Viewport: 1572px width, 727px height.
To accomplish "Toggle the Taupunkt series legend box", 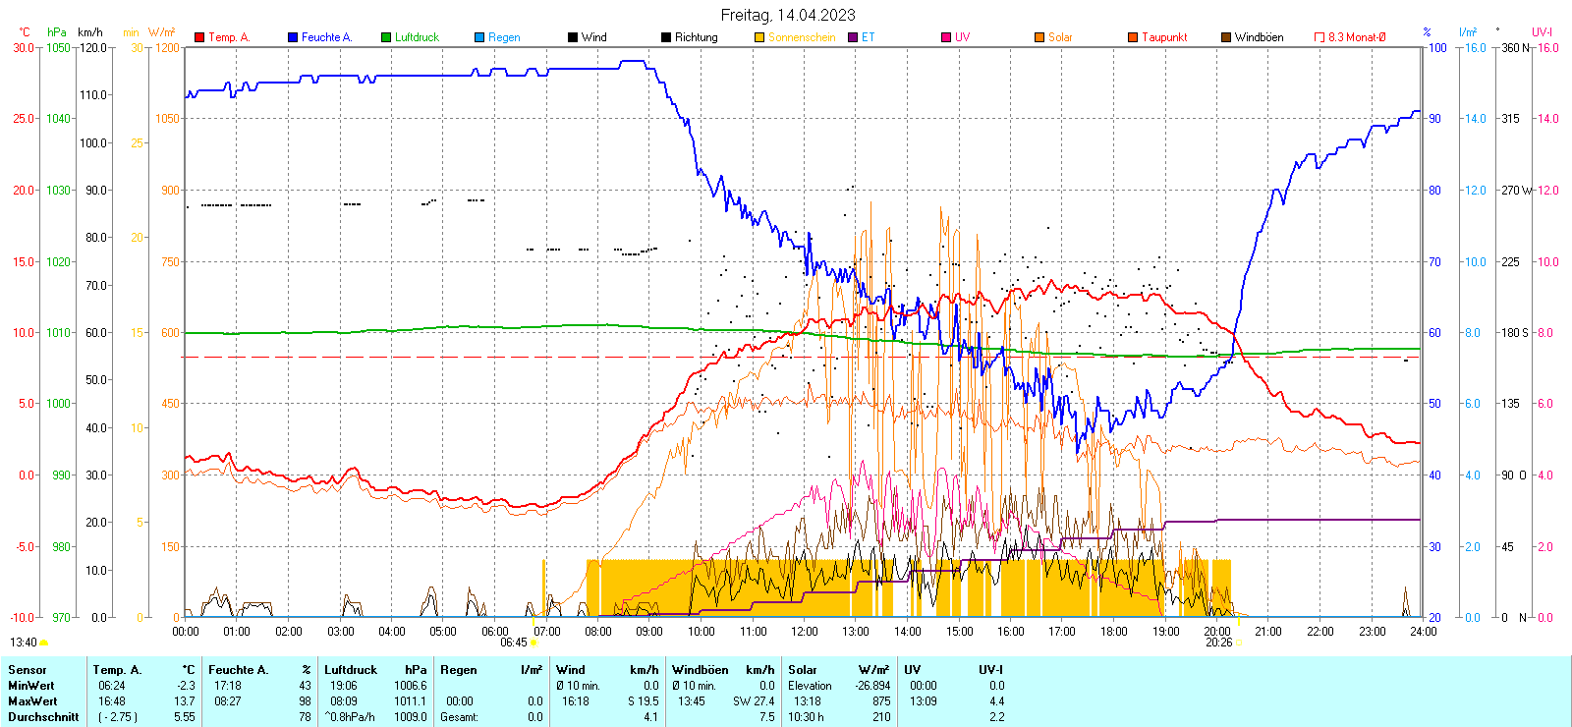I will (x=1133, y=37).
